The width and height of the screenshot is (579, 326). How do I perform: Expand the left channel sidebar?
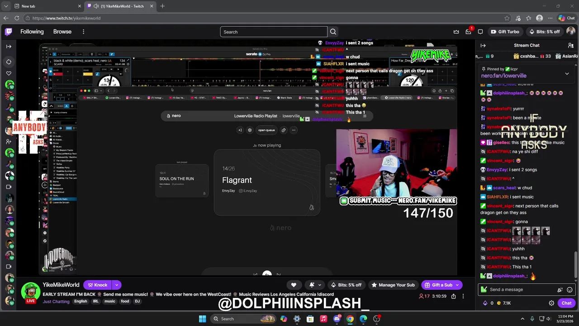[9, 46]
